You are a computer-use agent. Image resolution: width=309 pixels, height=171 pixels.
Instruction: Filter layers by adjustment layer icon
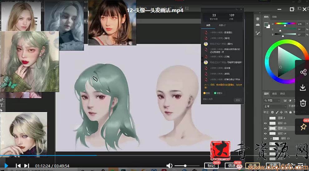(290, 101)
